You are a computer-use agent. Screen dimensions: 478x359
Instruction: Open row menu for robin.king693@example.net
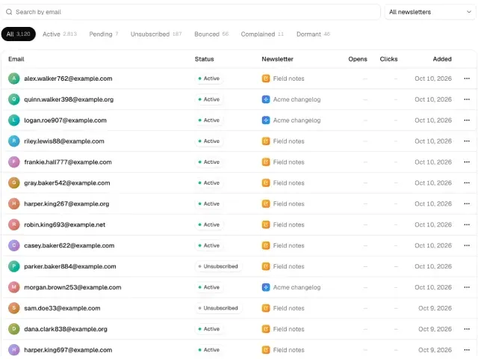click(466, 224)
